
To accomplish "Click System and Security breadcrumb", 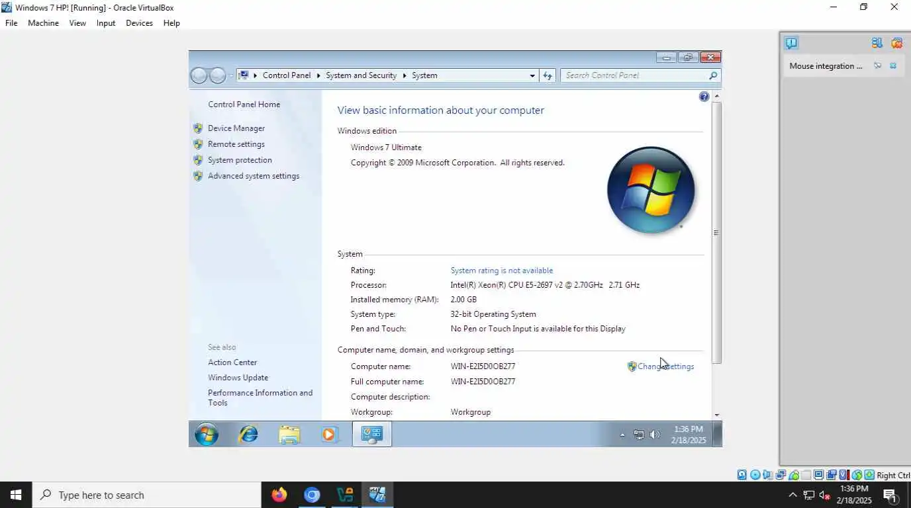I will click(x=361, y=75).
